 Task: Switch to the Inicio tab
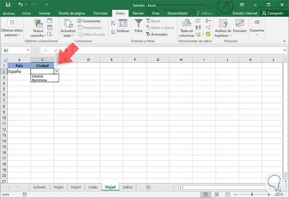point(27,13)
